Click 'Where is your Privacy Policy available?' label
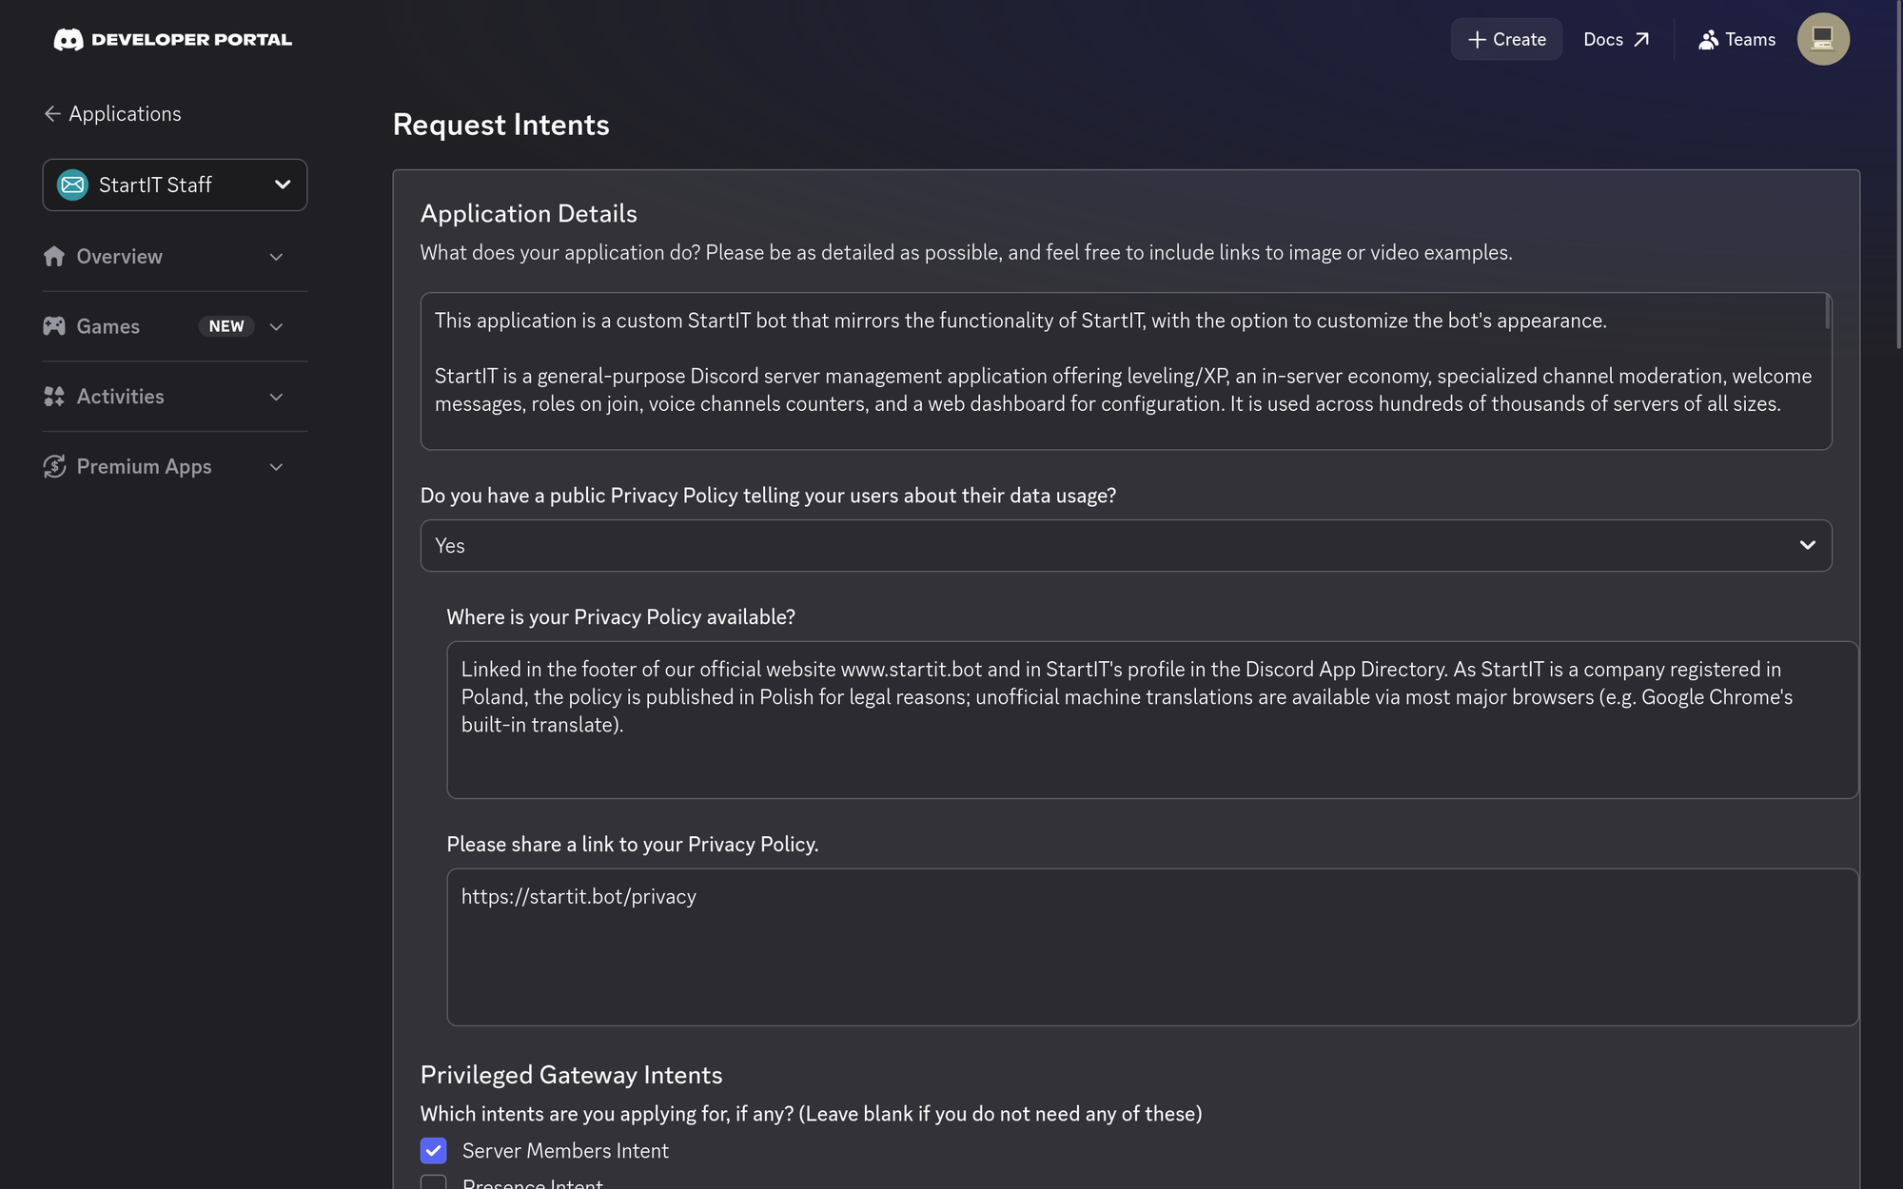The width and height of the screenshot is (1903, 1189). point(621,617)
